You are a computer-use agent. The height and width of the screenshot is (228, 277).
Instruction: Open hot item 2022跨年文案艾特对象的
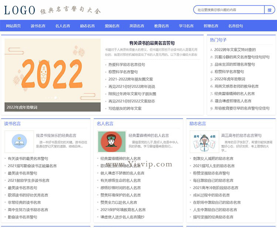[x=235, y=50]
